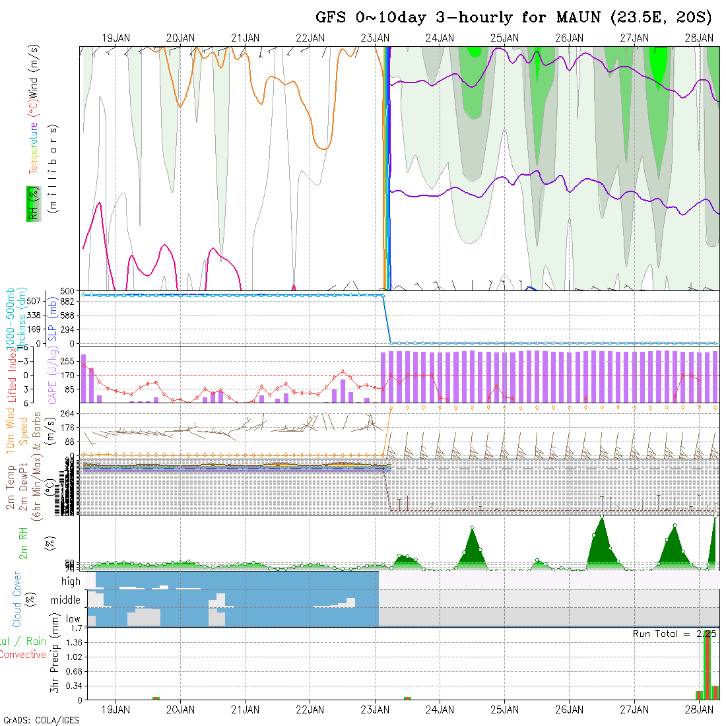The height and width of the screenshot is (726, 726).
Task: Select the 23JAN label on the top axis
Action: (x=376, y=38)
